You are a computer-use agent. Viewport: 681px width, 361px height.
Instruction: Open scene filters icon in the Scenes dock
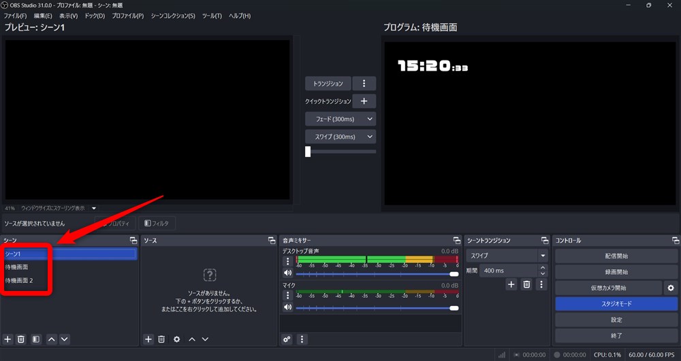(x=36, y=339)
